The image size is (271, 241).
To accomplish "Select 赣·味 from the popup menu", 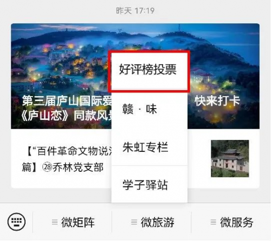I will (x=150, y=110).
